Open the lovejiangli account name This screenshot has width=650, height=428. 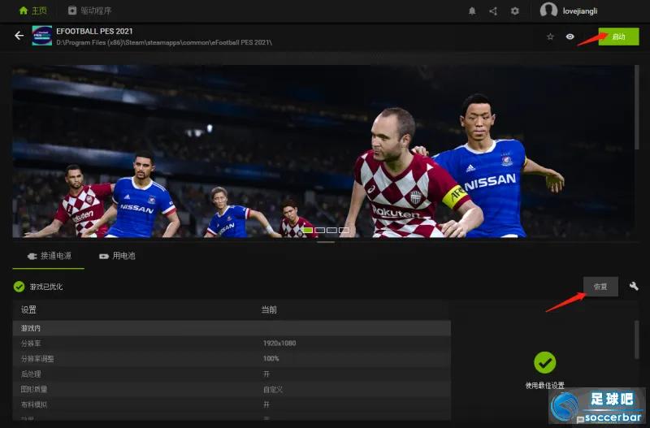pos(580,11)
